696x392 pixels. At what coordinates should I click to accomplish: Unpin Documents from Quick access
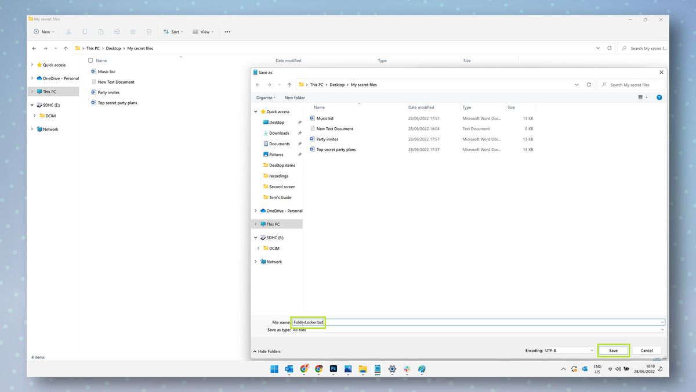(x=299, y=143)
